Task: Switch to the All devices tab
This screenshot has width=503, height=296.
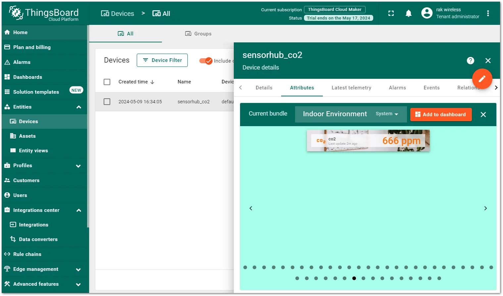Action: point(126,34)
